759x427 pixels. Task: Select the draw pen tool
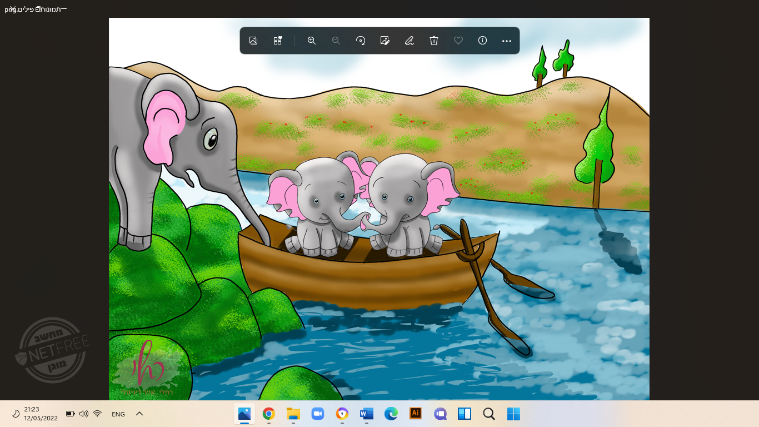tap(410, 41)
